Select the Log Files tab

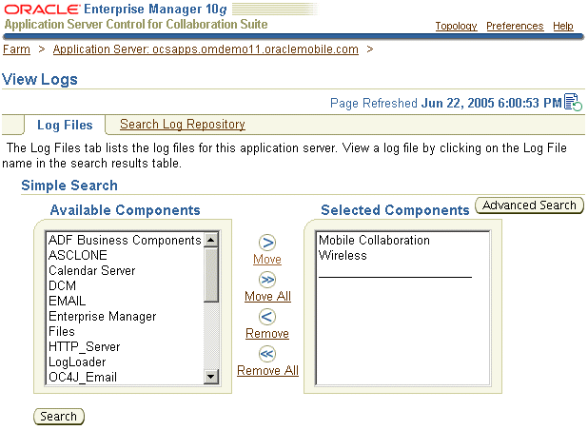pyautogui.click(x=65, y=125)
